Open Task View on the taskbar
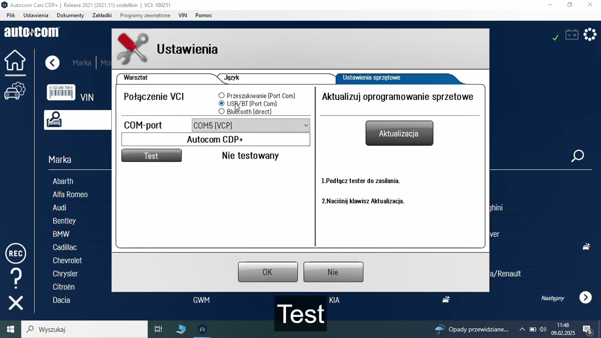The image size is (601, 338). (158, 329)
